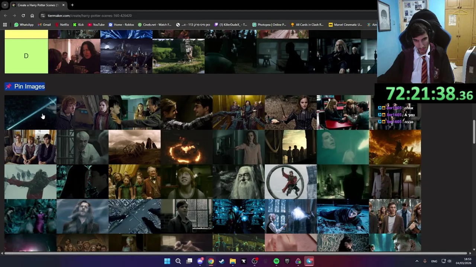This screenshot has width=476, height=267.
Task: View site information for tiermaker.com
Action: pyautogui.click(x=43, y=16)
